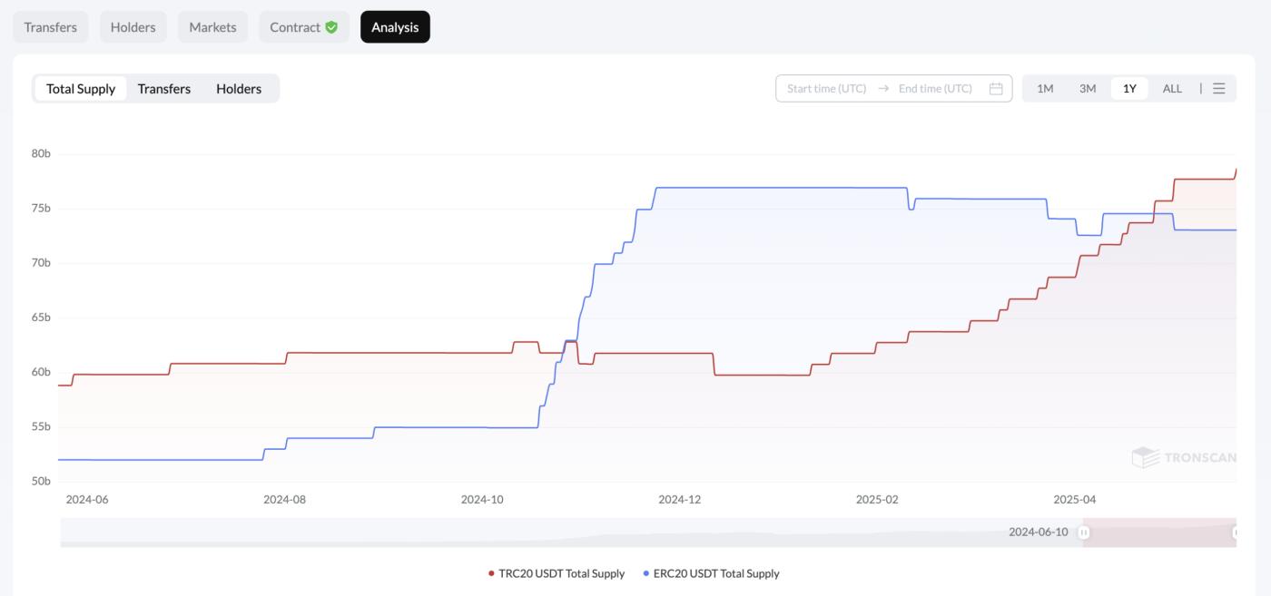Toggle ERC20 USDT Total Supply legend

point(711,573)
